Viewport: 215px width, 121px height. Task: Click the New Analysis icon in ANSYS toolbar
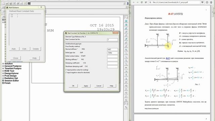tap(3, 3)
